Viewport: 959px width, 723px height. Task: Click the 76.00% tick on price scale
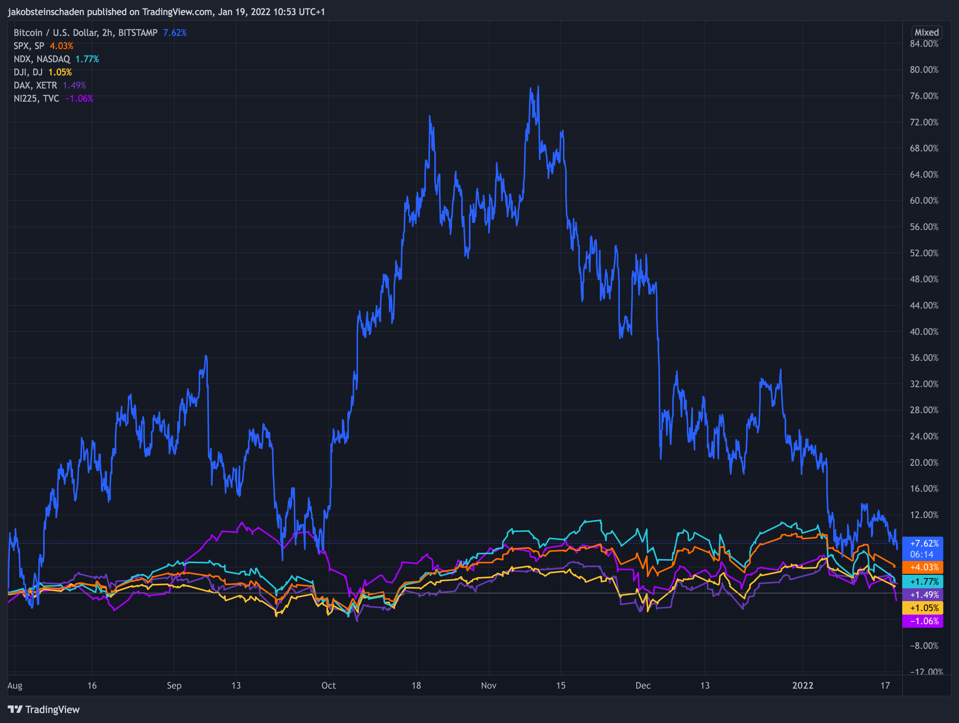tap(924, 96)
